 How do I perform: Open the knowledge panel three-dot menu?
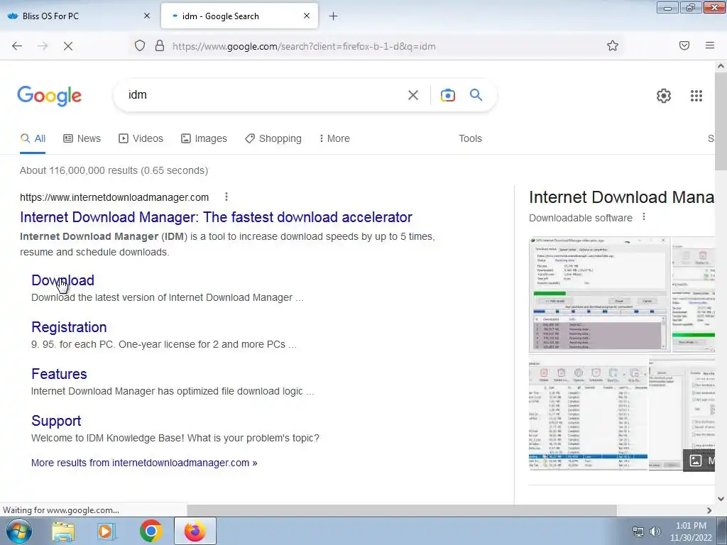coord(643,217)
